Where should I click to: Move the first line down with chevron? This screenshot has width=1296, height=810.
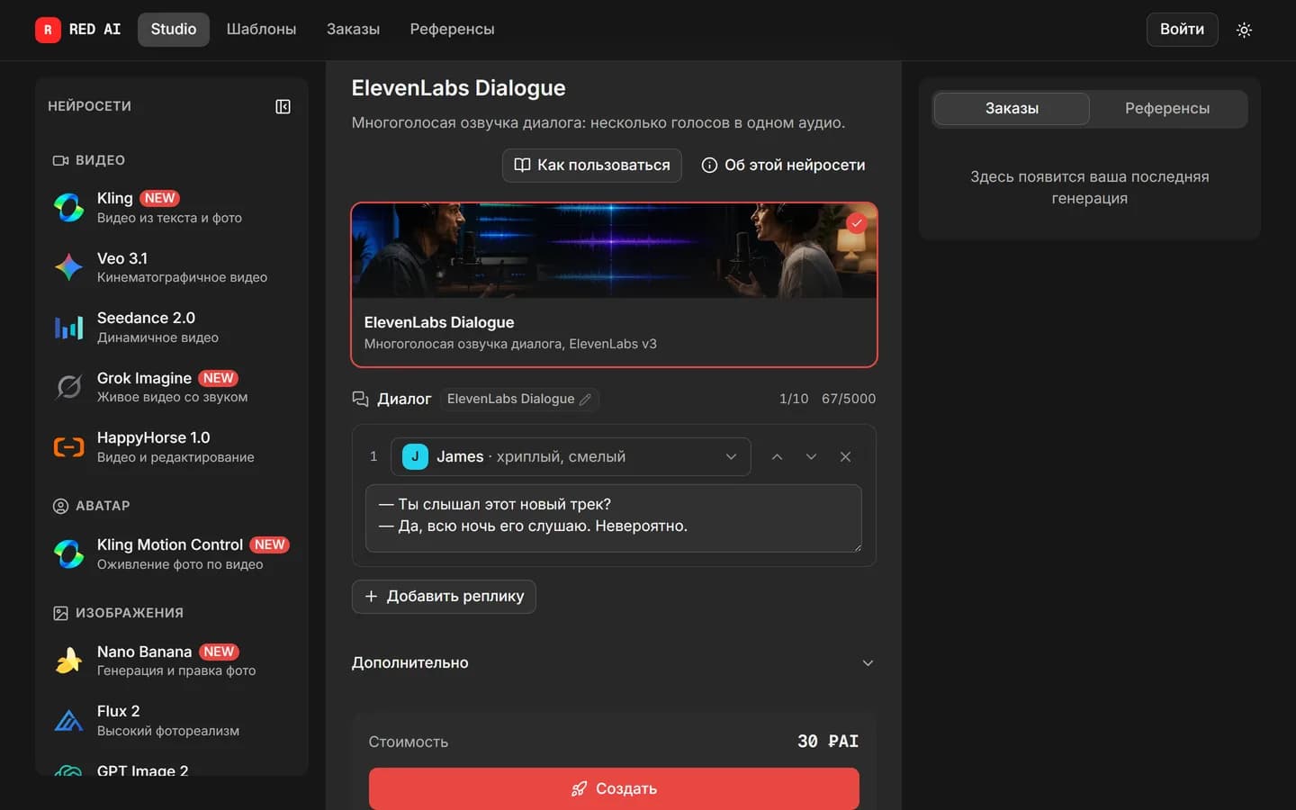(811, 456)
